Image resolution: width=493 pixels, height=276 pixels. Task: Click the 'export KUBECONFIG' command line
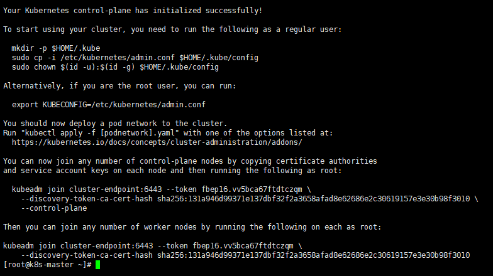109,105
